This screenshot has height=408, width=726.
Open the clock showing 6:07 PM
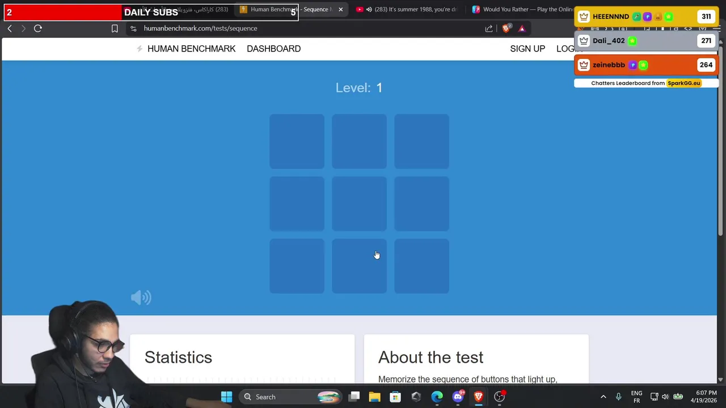pyautogui.click(x=704, y=397)
